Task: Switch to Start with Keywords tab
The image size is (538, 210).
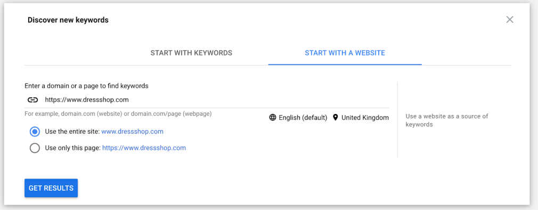Action: 191,53
